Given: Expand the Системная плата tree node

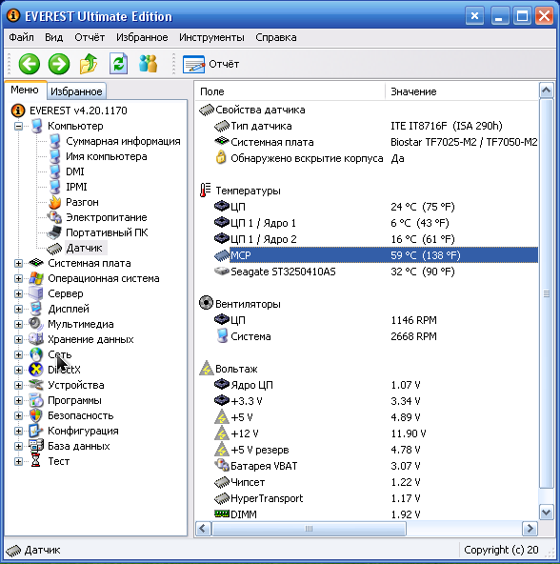Looking at the screenshot, I should click(18, 263).
